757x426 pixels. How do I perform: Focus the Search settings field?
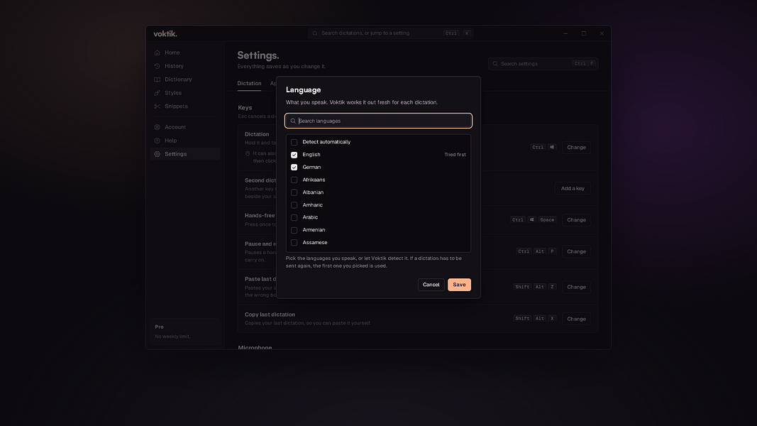(543, 64)
